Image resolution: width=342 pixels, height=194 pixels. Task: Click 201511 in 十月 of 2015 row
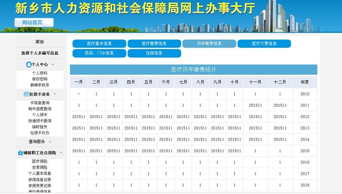(x=234, y=151)
